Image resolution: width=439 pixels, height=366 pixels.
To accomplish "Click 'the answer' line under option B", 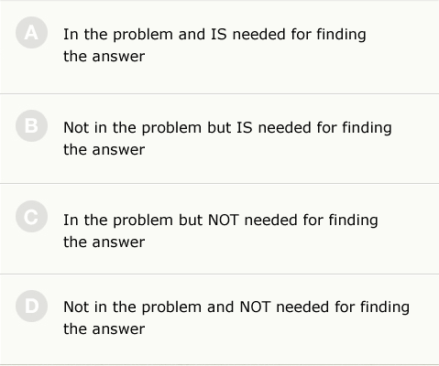I will [x=104, y=150].
